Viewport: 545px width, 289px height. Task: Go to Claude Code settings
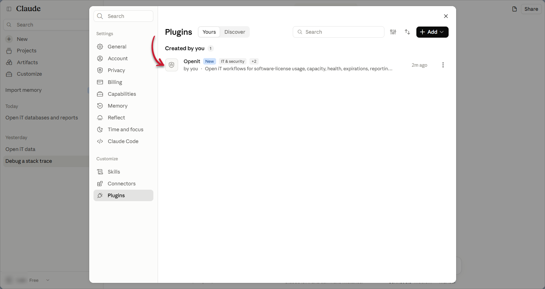point(123,141)
